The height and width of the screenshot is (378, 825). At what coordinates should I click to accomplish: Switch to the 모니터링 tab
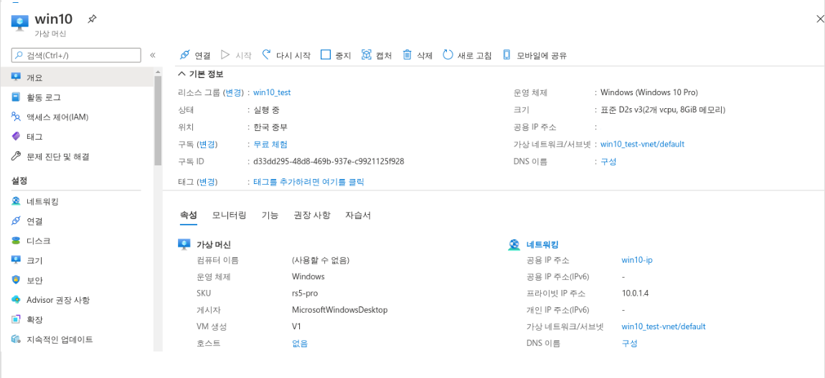(229, 215)
